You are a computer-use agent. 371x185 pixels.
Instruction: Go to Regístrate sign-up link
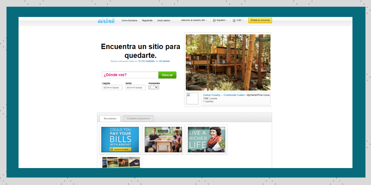(x=147, y=20)
